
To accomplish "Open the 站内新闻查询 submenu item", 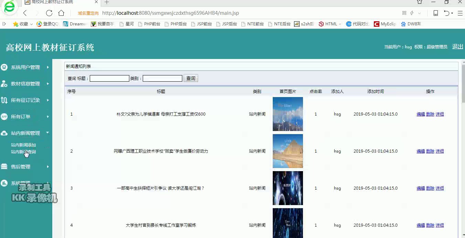I will (x=23, y=152).
